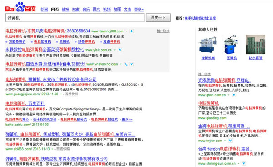Open the 台湾Herdon电脑弹簧机,高品.. sidebar ad
Screen dimensions: 273x167
[225, 149]
